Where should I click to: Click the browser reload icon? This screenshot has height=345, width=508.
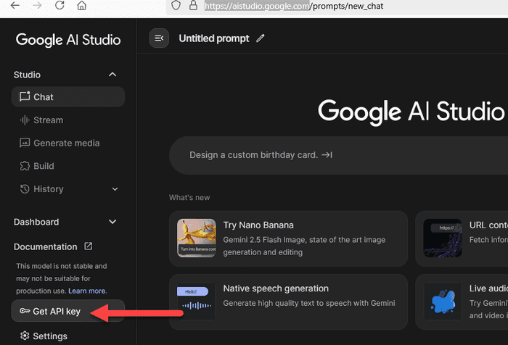(59, 7)
